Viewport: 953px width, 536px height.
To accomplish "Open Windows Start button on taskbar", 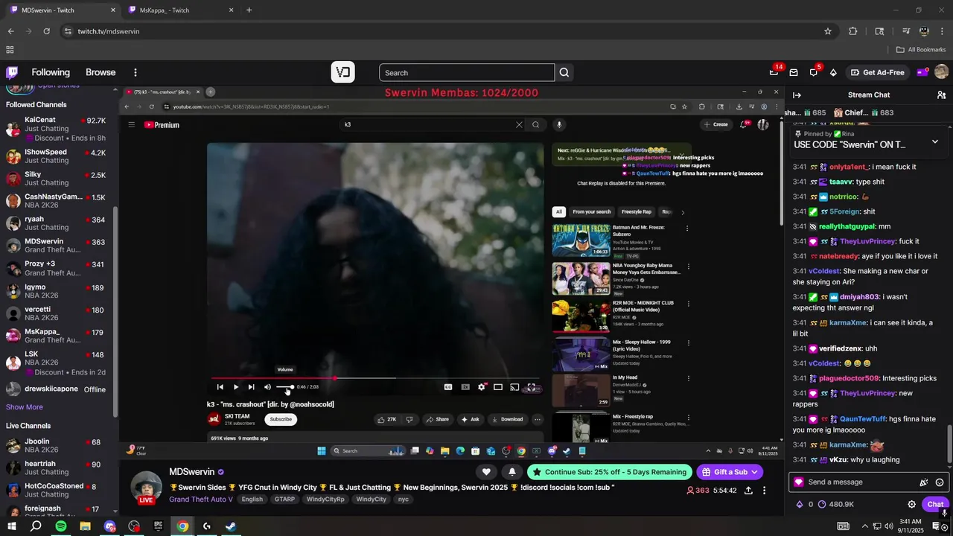I will pos(11,526).
